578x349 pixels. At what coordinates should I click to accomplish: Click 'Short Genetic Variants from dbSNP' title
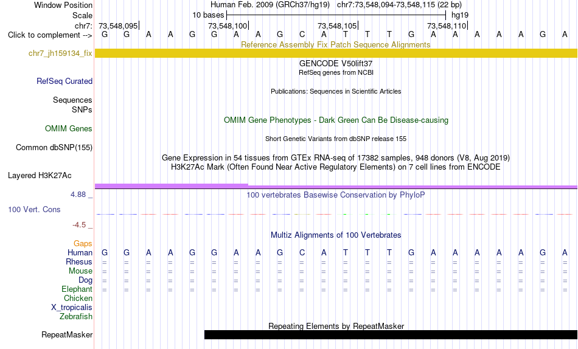coord(336,139)
